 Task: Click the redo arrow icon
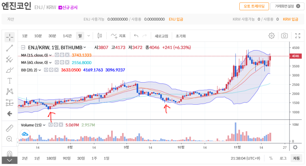point(145,36)
